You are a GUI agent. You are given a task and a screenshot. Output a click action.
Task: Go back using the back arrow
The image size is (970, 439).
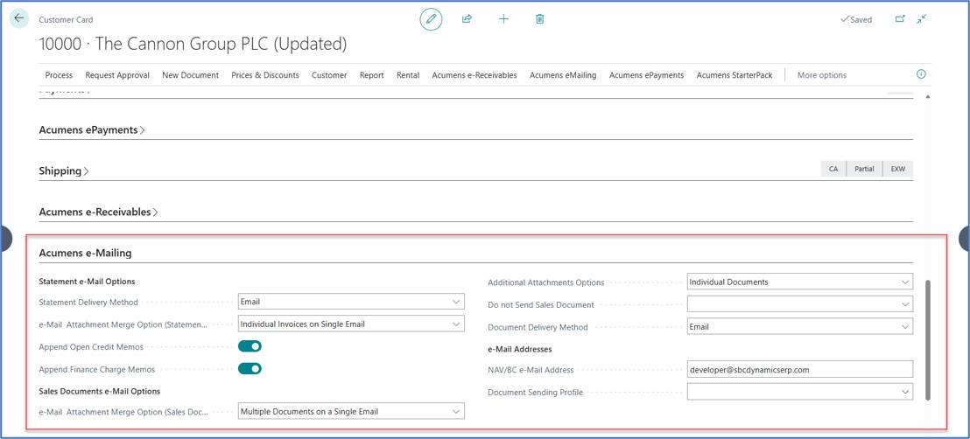coord(19,18)
